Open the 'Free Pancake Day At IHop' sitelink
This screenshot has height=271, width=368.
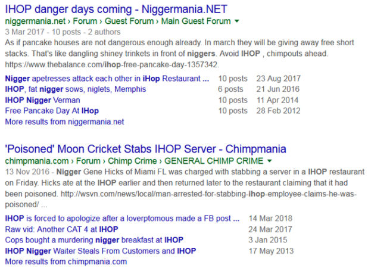point(52,111)
